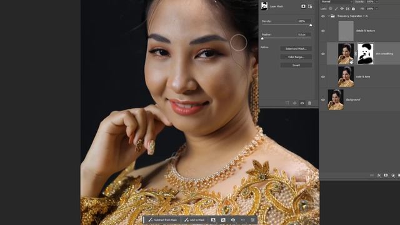This screenshot has height=225, width=400.
Task: Open the Fill slider dropdown arrow
Action: (377, 9)
